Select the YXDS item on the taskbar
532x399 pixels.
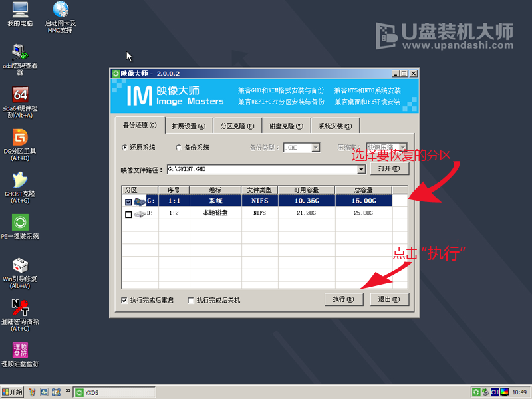click(x=113, y=392)
